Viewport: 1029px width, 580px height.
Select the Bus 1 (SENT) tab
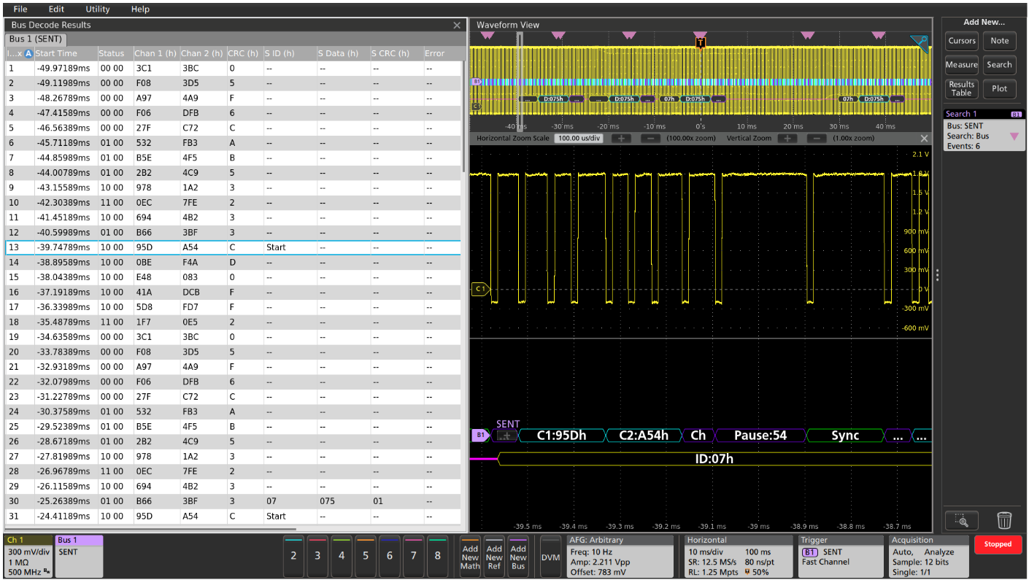coord(36,39)
